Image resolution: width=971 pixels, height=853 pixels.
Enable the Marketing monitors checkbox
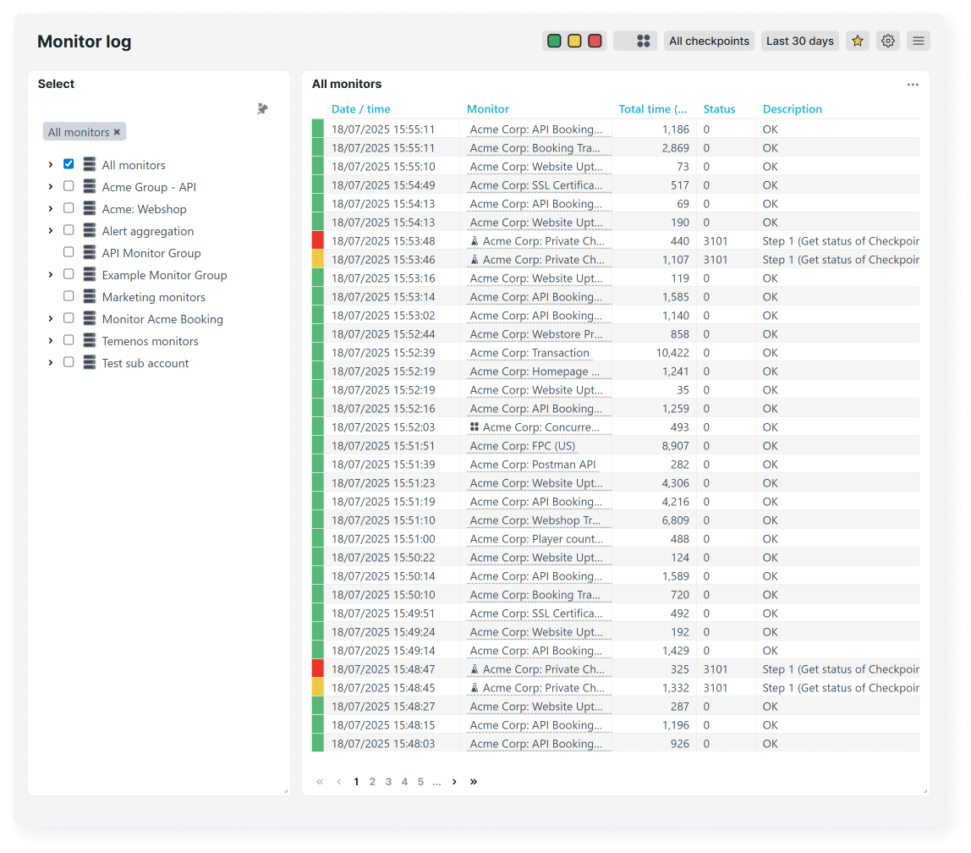pyautogui.click(x=69, y=295)
